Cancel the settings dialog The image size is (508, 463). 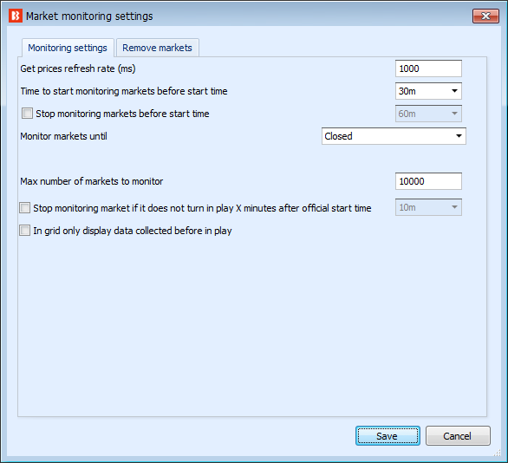[458, 436]
